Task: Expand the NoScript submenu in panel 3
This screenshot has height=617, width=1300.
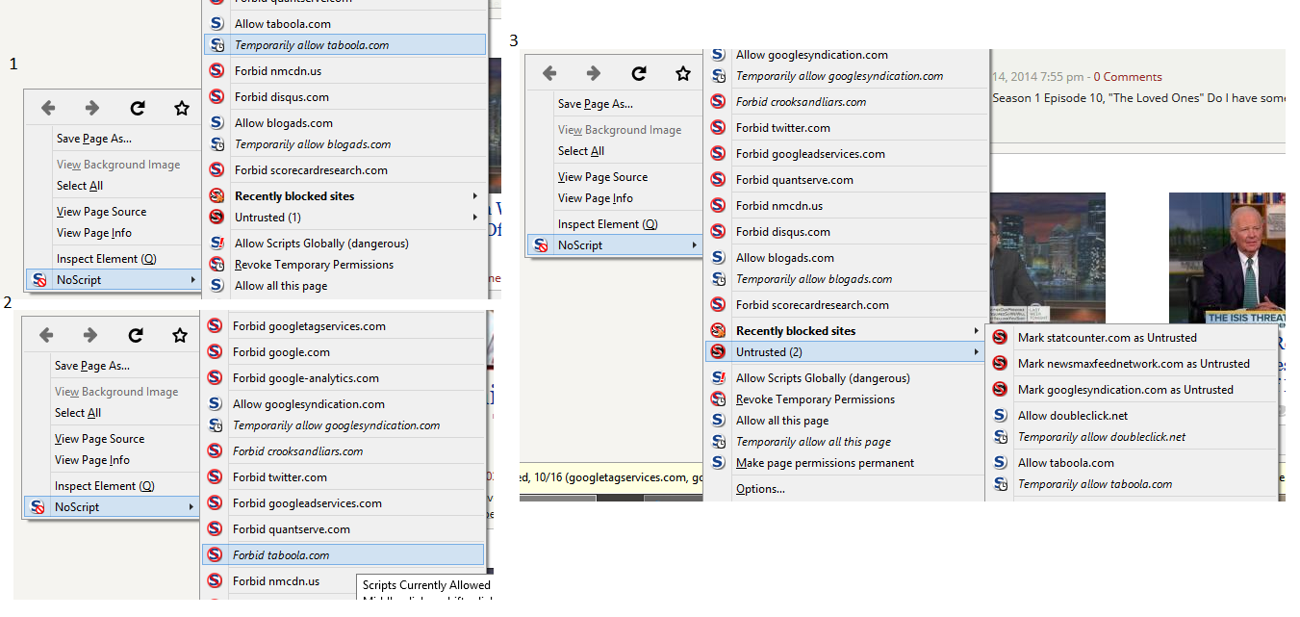Action: 615,245
